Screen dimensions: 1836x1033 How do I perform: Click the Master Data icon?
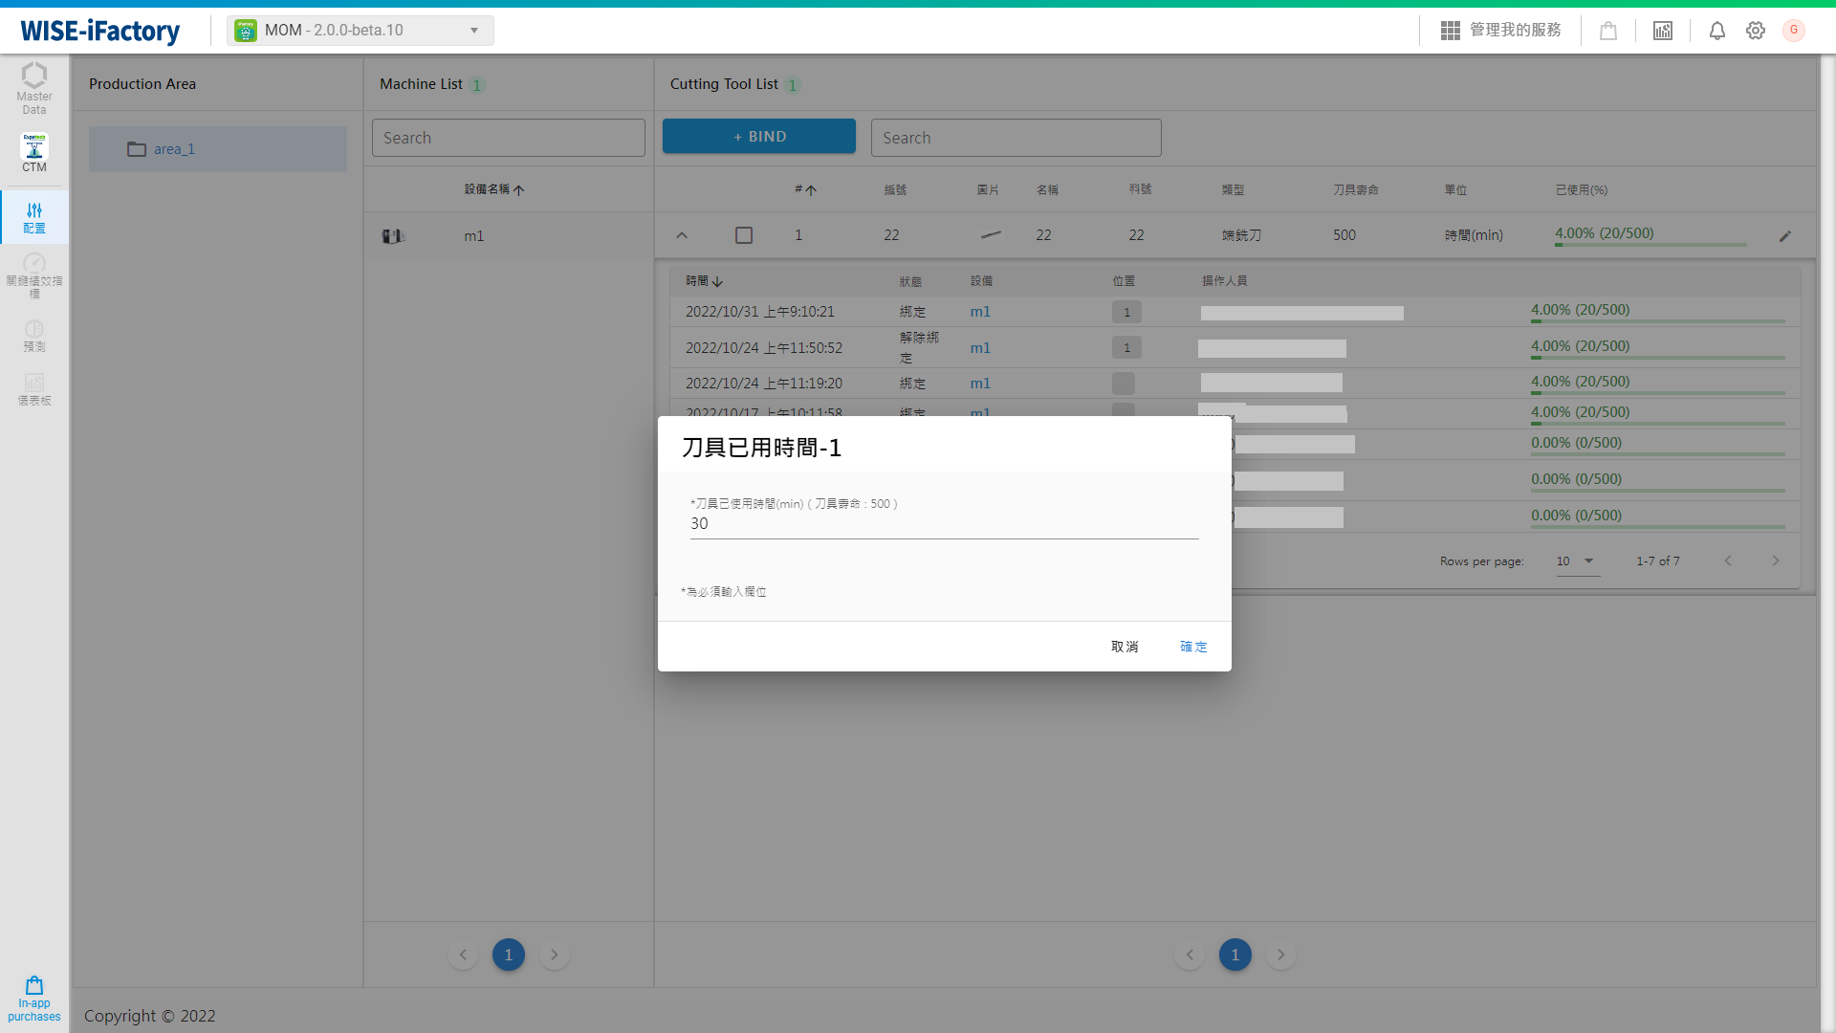point(33,86)
